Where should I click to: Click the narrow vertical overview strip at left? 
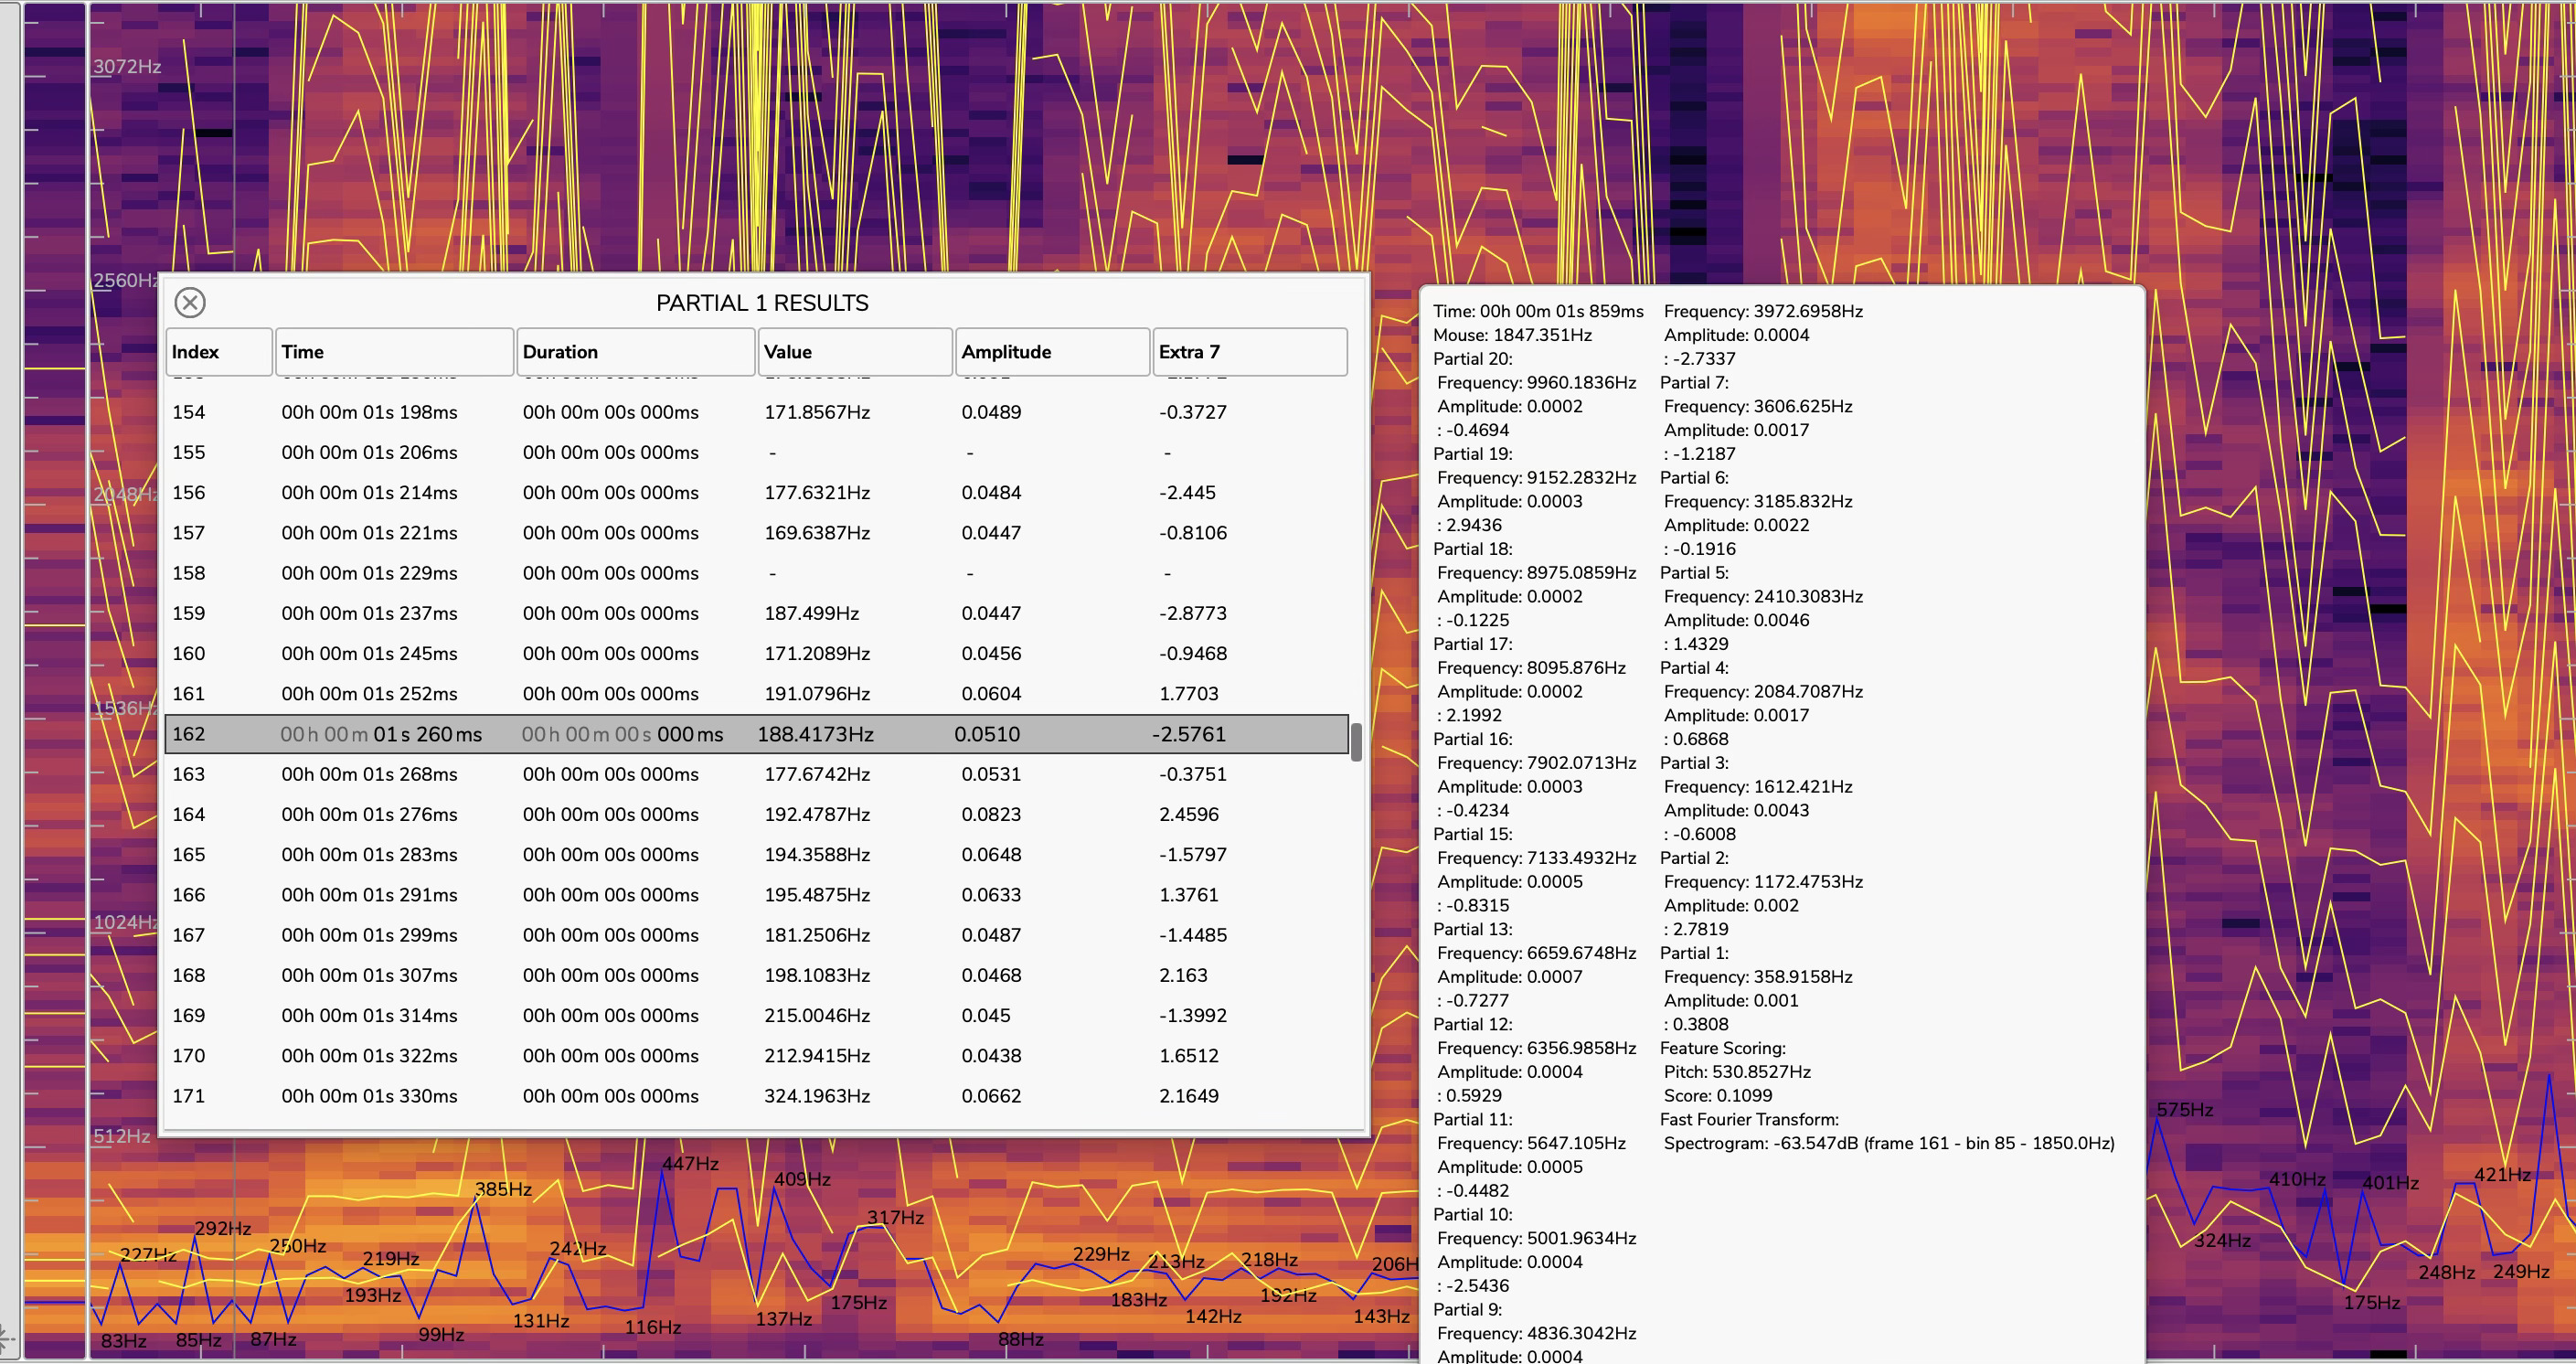pos(54,680)
